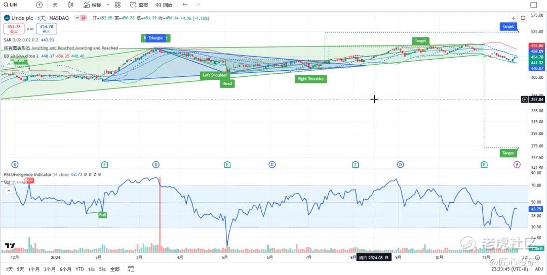Viewport: 547px width, 275px height.
Task: Click the Linde plc symbol logo
Action: [7, 18]
